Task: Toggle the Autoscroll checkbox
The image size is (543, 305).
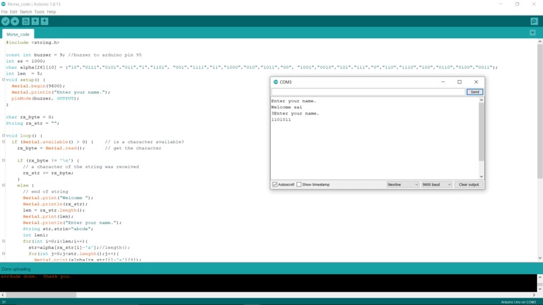Action: click(x=275, y=184)
